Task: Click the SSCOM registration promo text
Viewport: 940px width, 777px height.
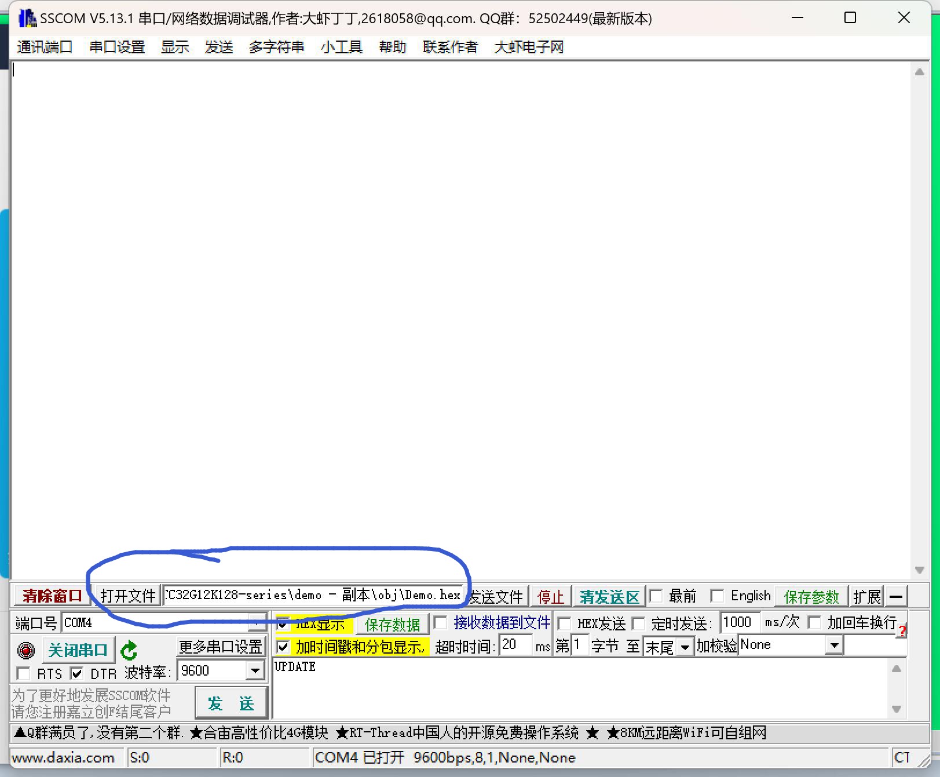Action: 92,703
